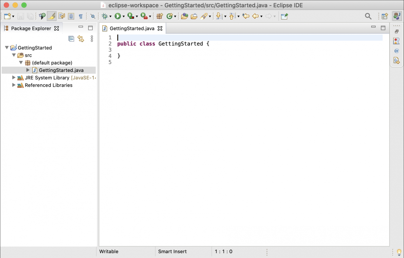Select the Package Explorer tab

(31, 28)
